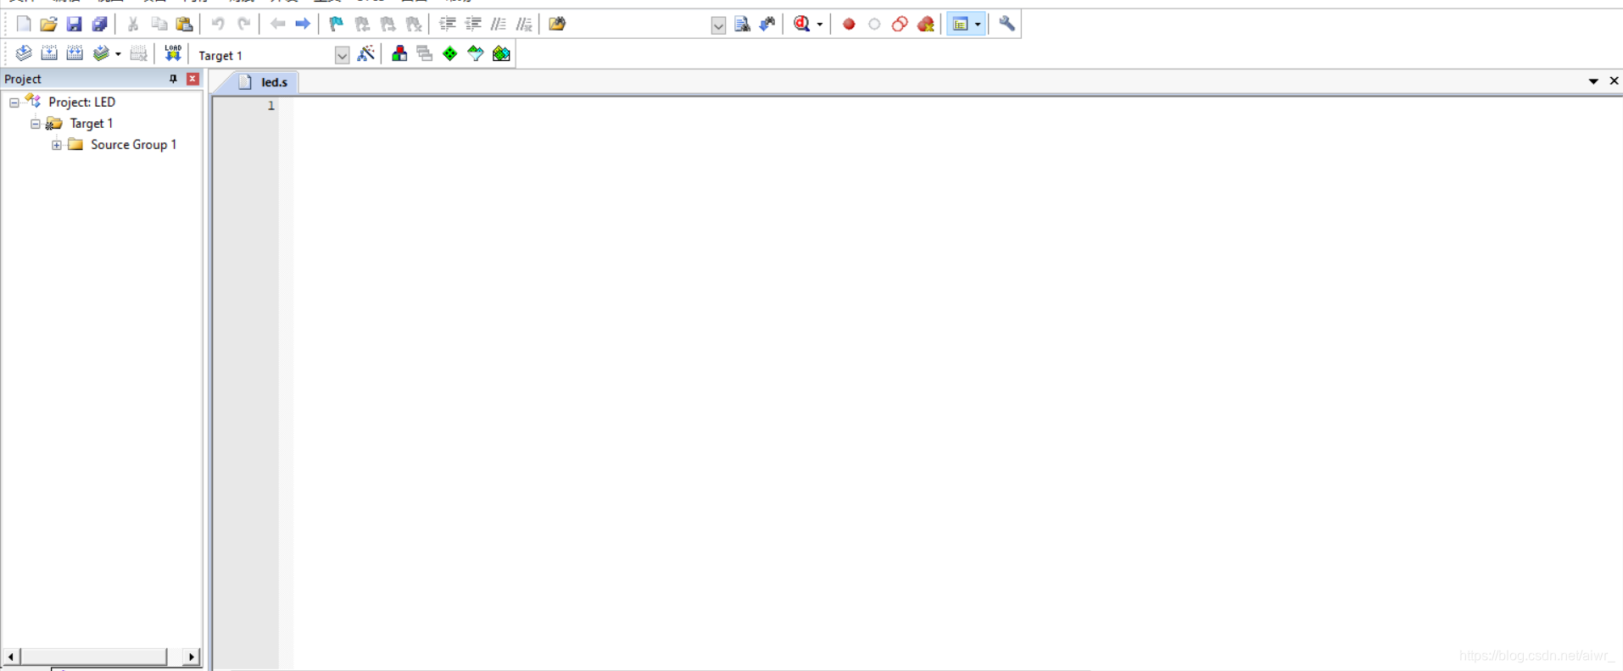Click the Redo arrow
This screenshot has height=671, width=1623.
pyautogui.click(x=243, y=24)
